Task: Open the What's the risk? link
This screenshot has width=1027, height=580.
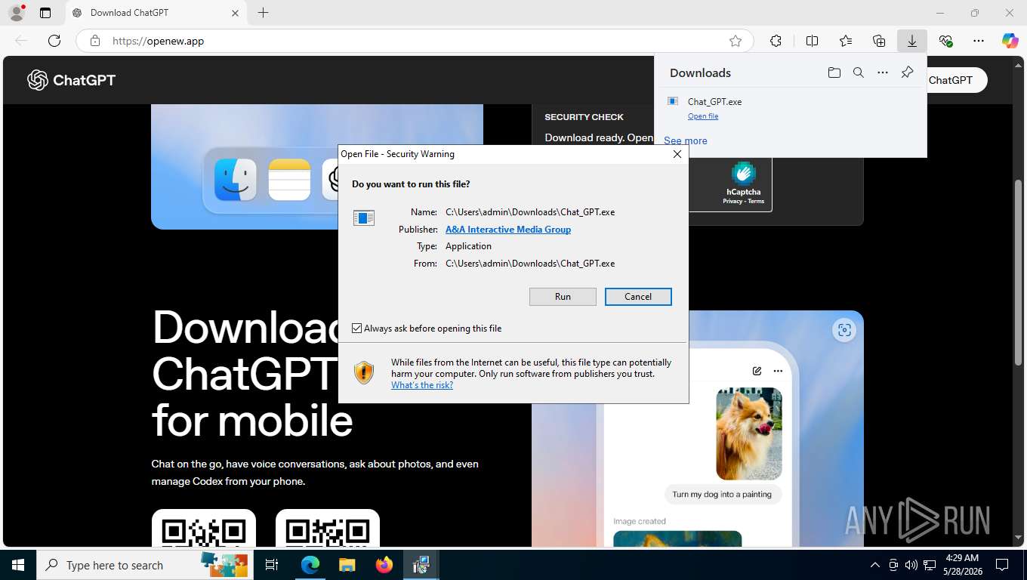Action: pos(422,385)
